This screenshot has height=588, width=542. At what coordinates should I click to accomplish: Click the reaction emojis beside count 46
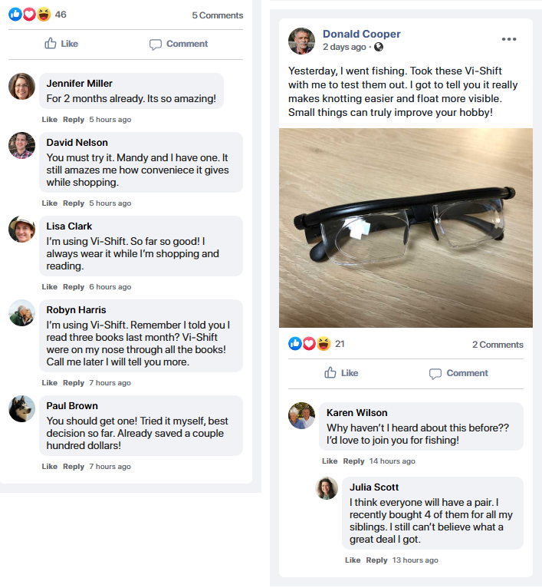[30, 15]
